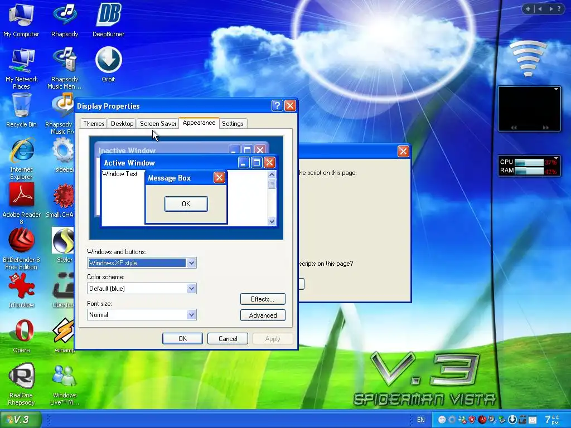Open My Network Places icon
This screenshot has height=428, width=571.
coord(21,69)
